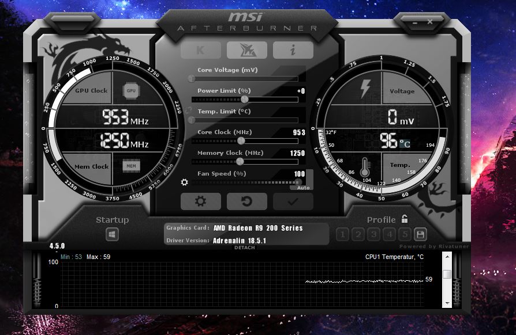Click monitor graph scroll up arrow

447,257
